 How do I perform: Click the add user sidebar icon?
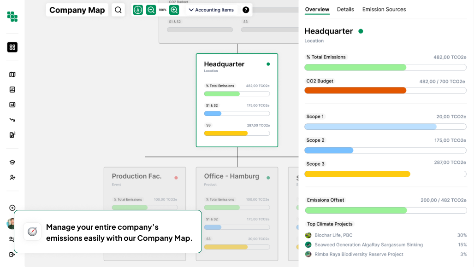(x=12, y=177)
